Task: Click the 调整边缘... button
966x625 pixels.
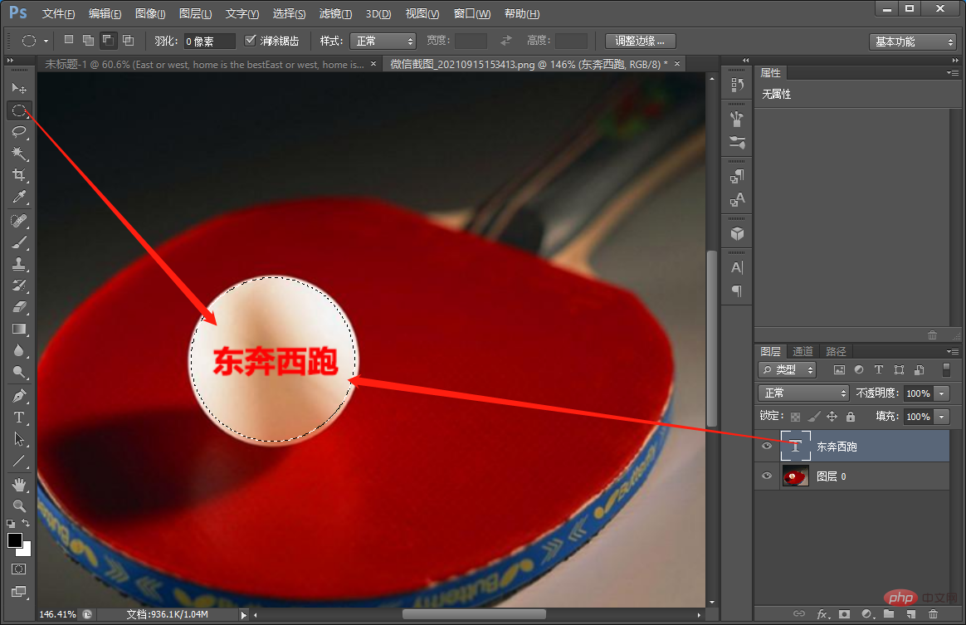Action: [x=640, y=41]
